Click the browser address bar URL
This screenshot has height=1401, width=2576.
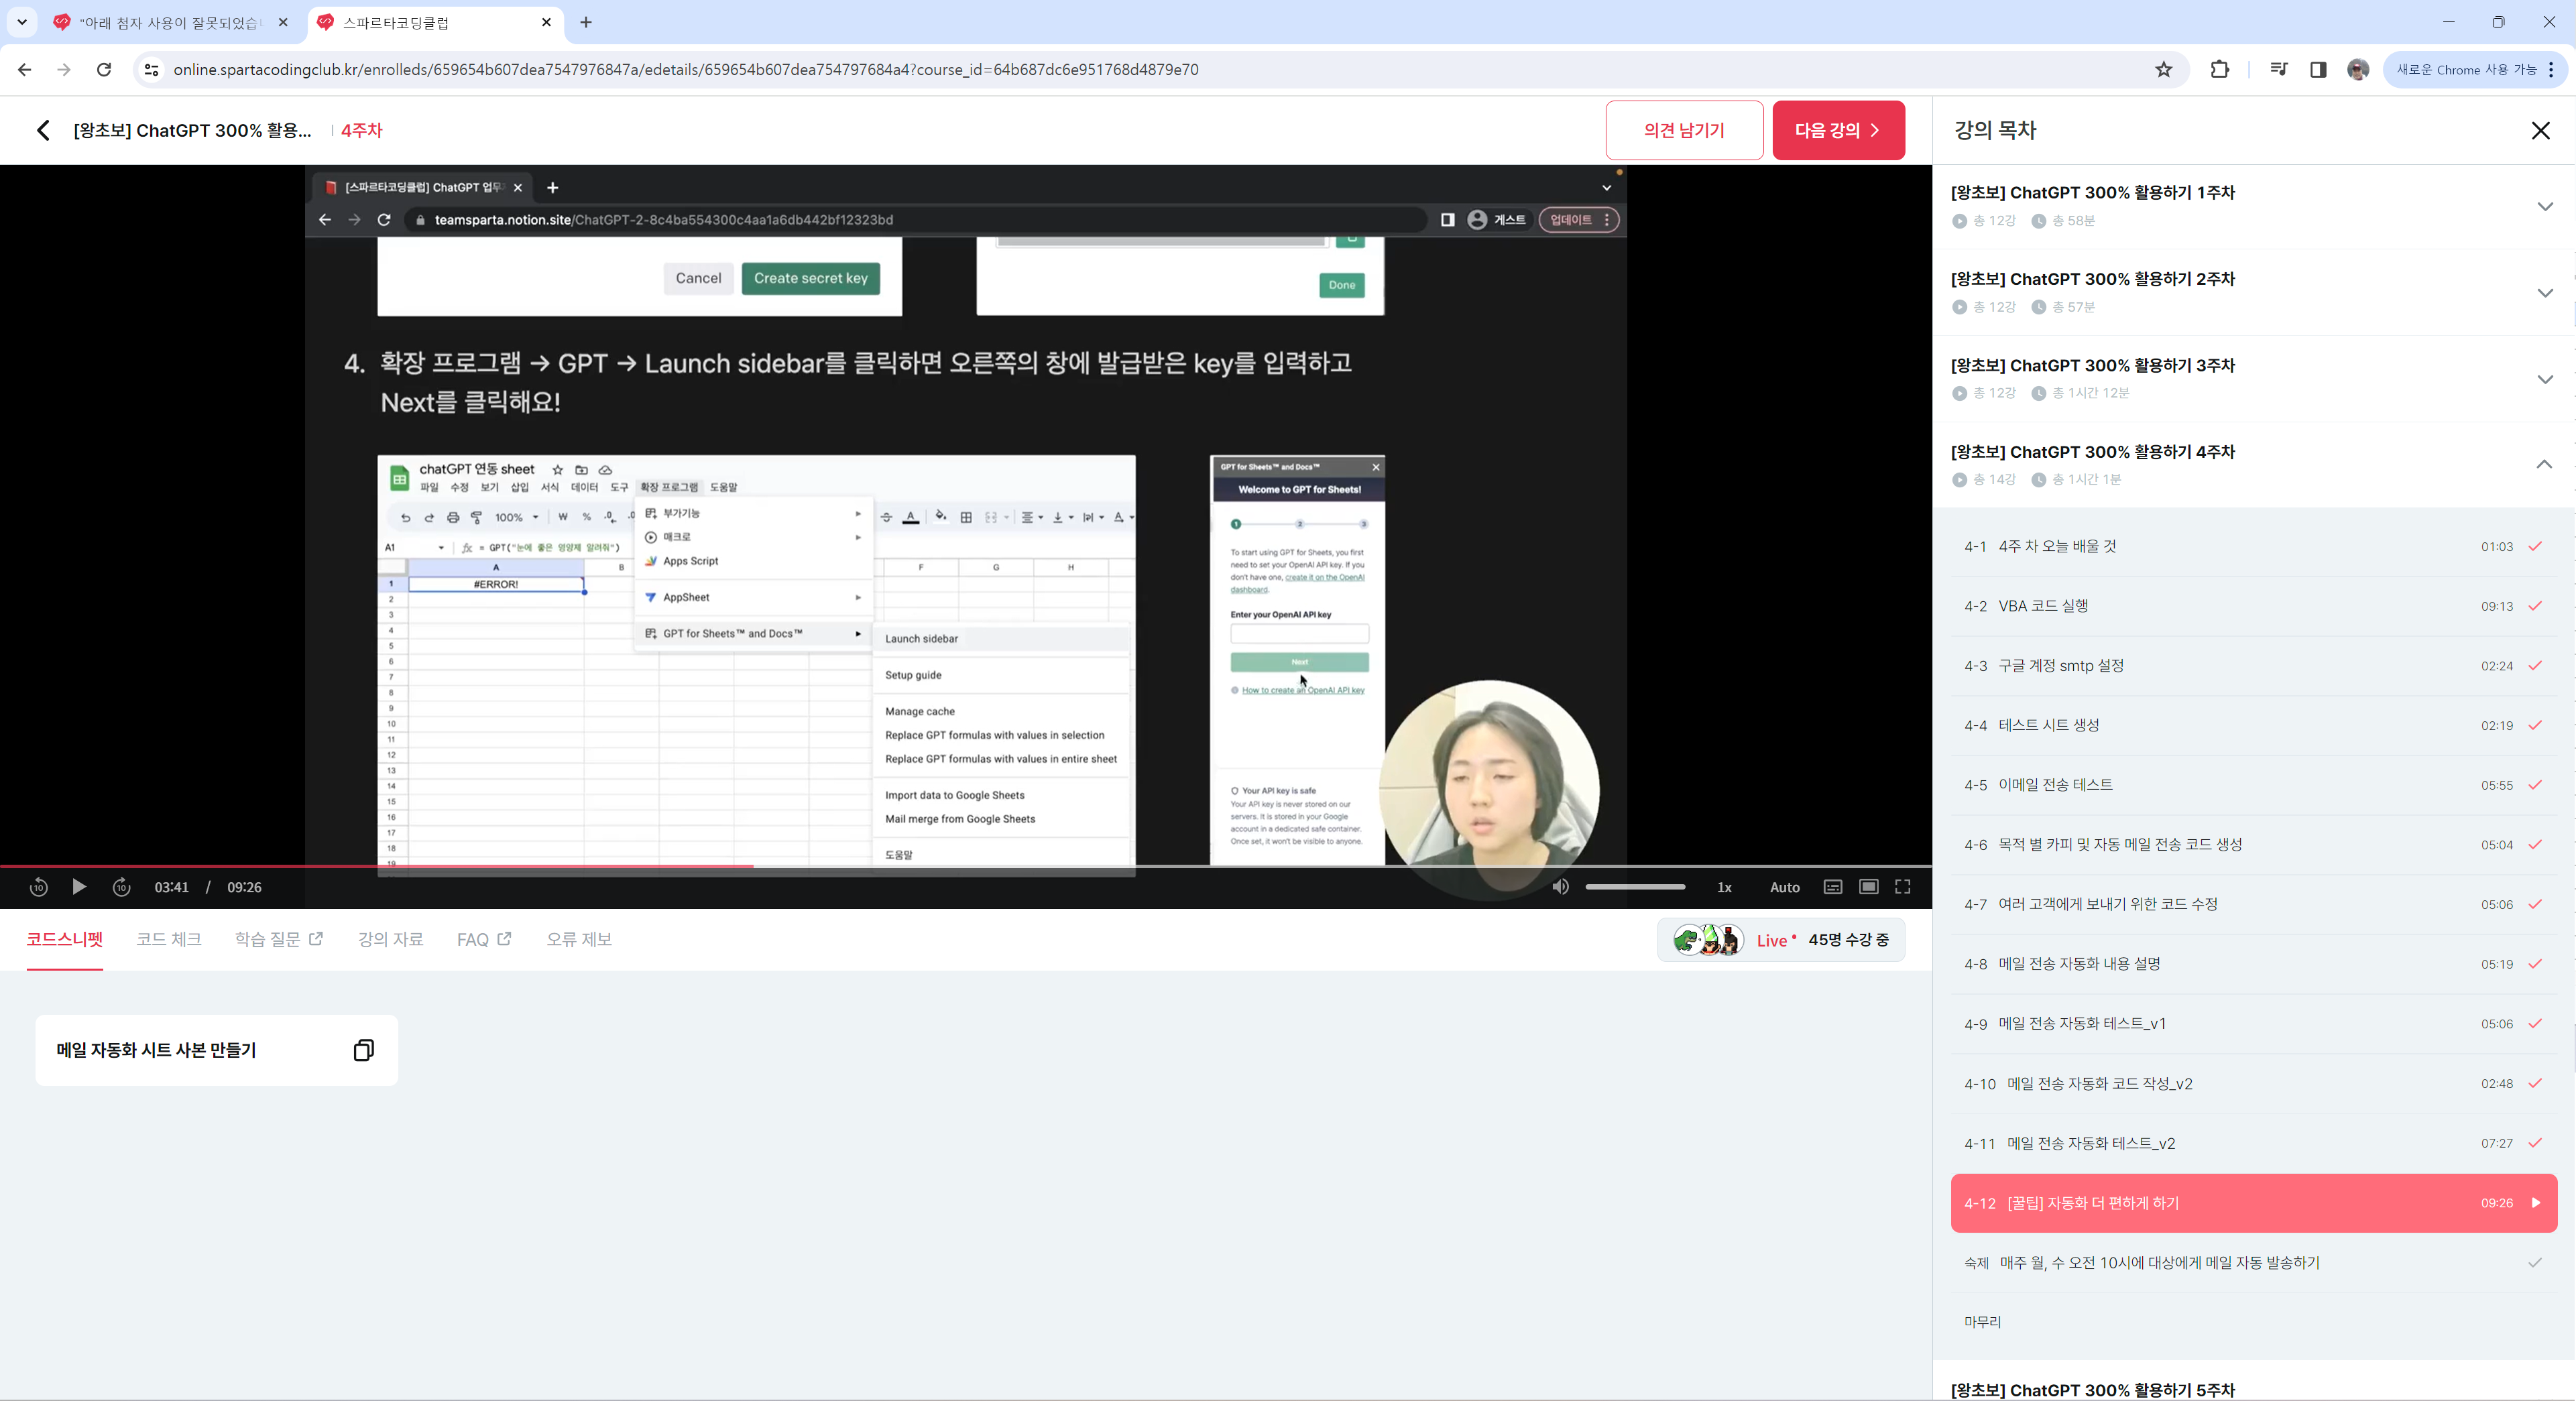(686, 70)
